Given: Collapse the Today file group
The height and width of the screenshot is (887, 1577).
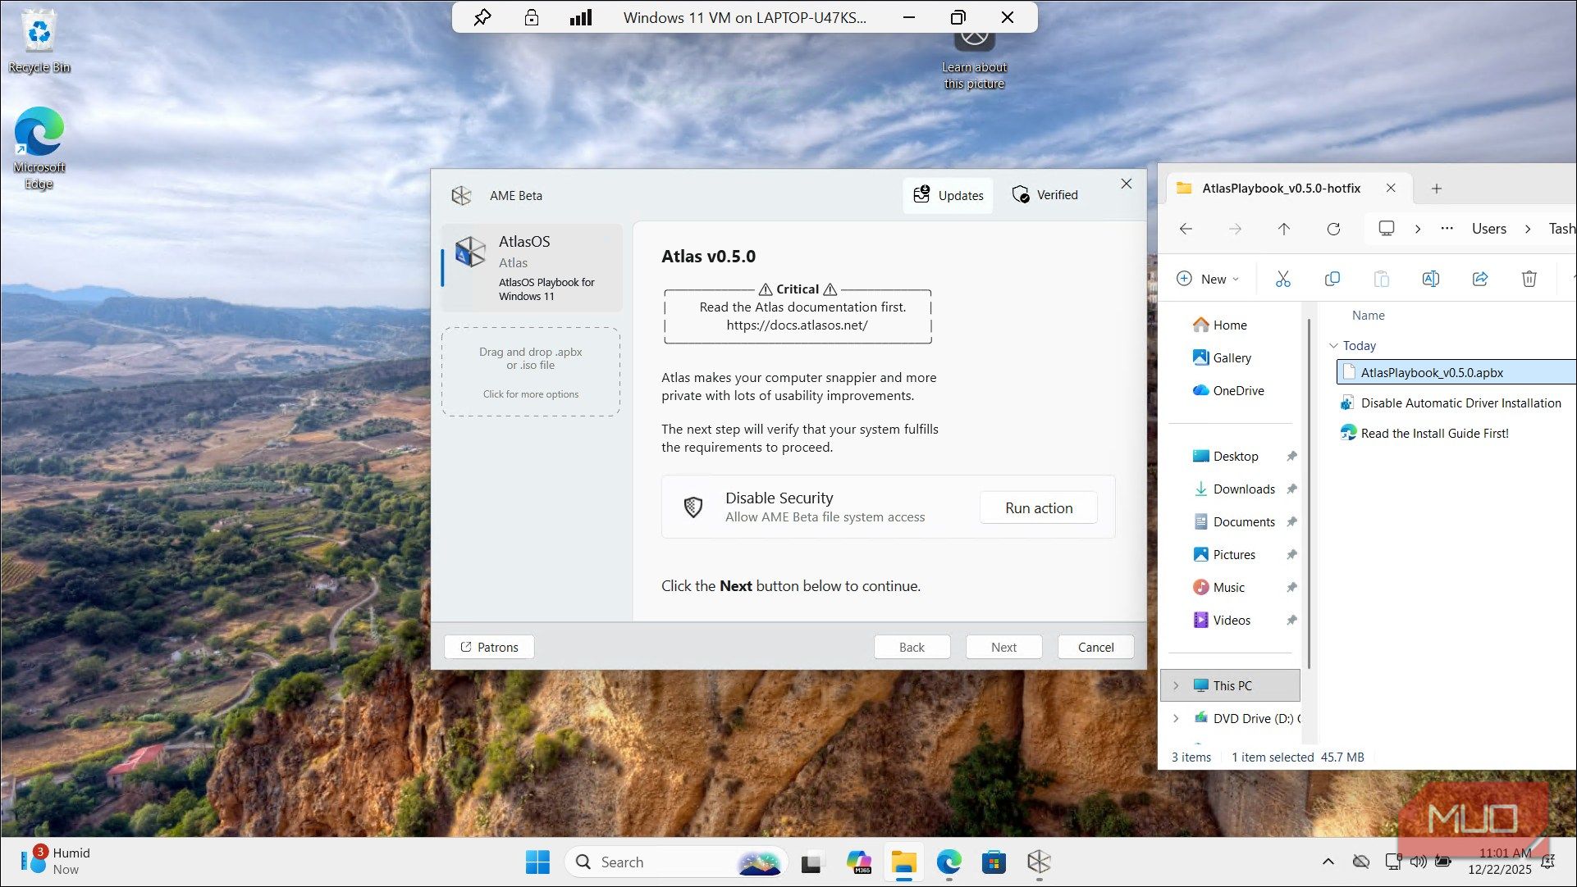Looking at the screenshot, I should (x=1333, y=346).
